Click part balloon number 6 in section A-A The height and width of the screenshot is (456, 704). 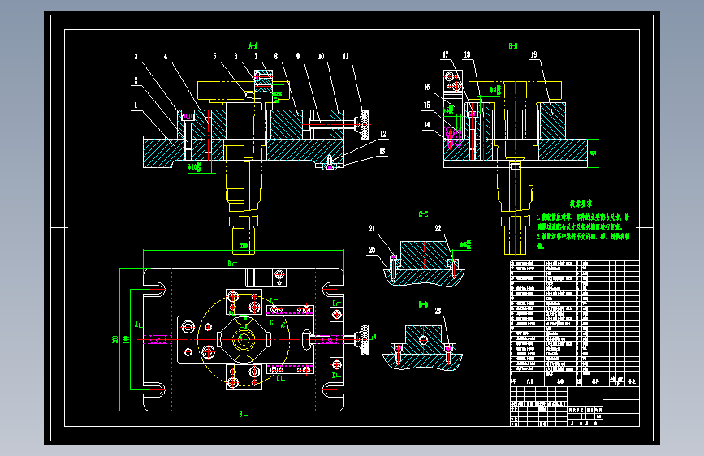235,57
